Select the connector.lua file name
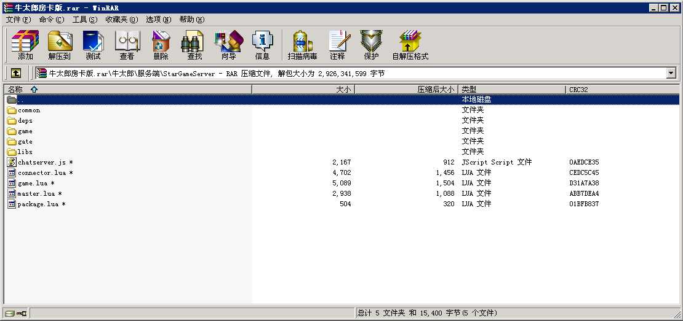683x321 pixels. (x=46, y=173)
